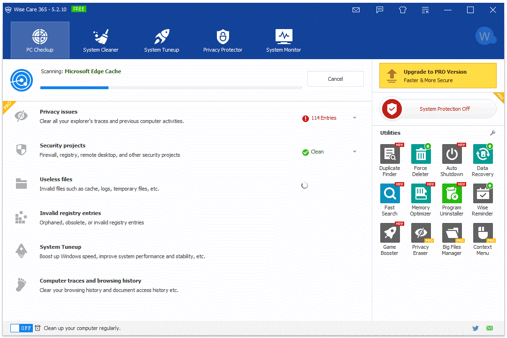Open the System Cleaner tab

(100, 40)
